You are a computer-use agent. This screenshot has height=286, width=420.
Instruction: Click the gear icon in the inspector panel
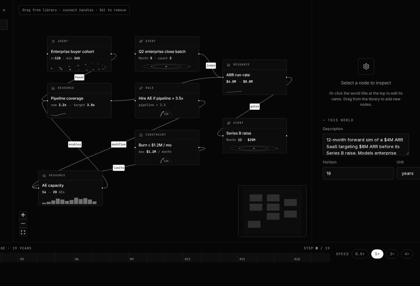click(366, 66)
